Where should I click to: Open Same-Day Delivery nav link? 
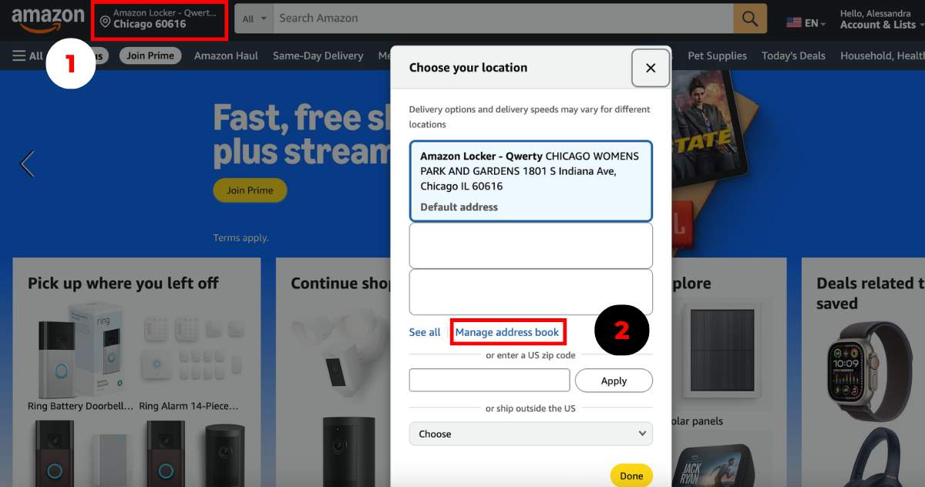click(x=318, y=55)
